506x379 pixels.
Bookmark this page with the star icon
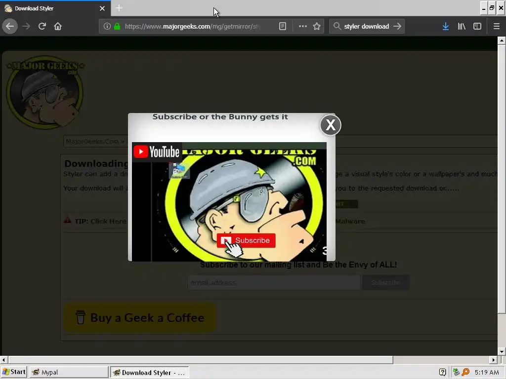317,26
